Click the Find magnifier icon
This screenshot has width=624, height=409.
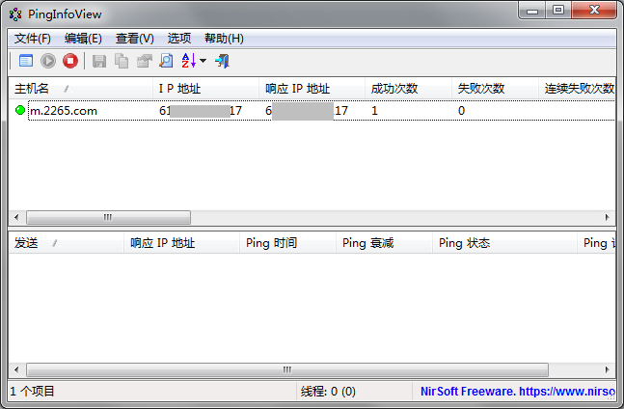pyautogui.click(x=166, y=61)
